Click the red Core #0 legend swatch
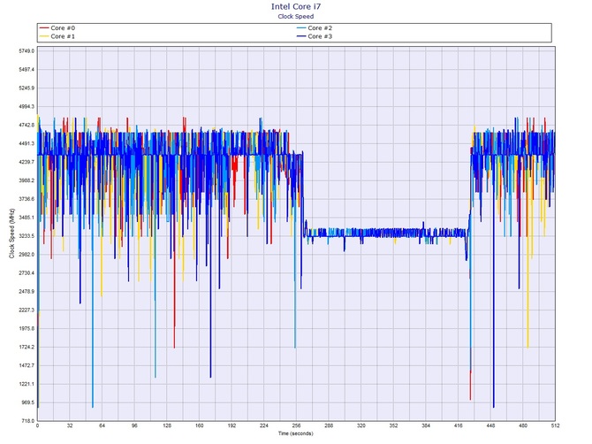This screenshot has height=444, width=592. [x=44, y=28]
